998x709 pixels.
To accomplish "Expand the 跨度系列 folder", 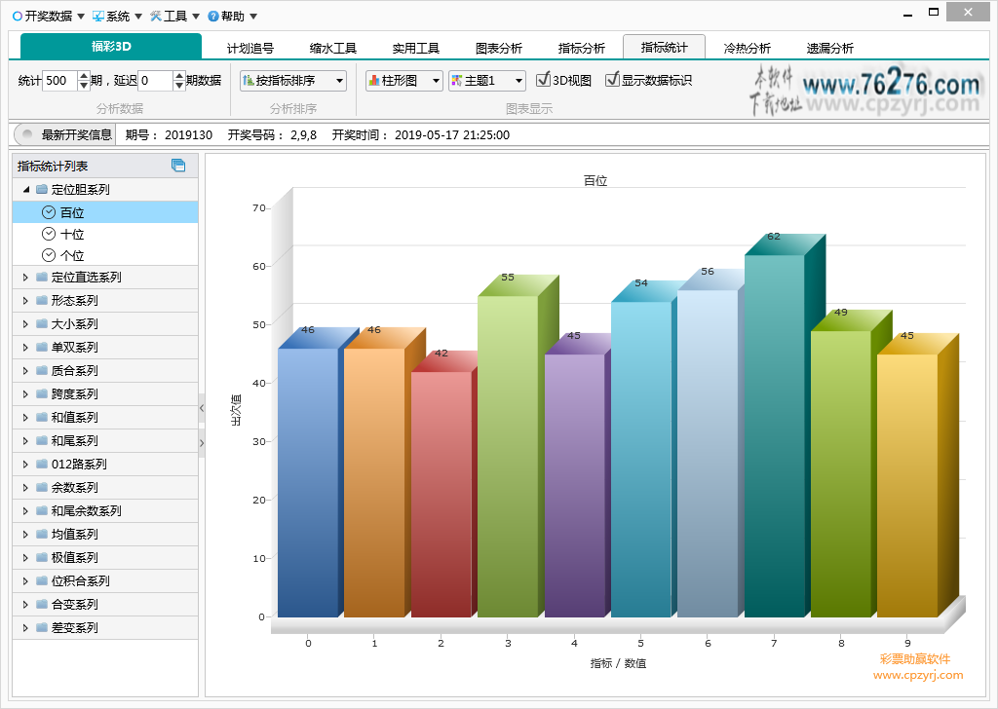I will [25, 394].
